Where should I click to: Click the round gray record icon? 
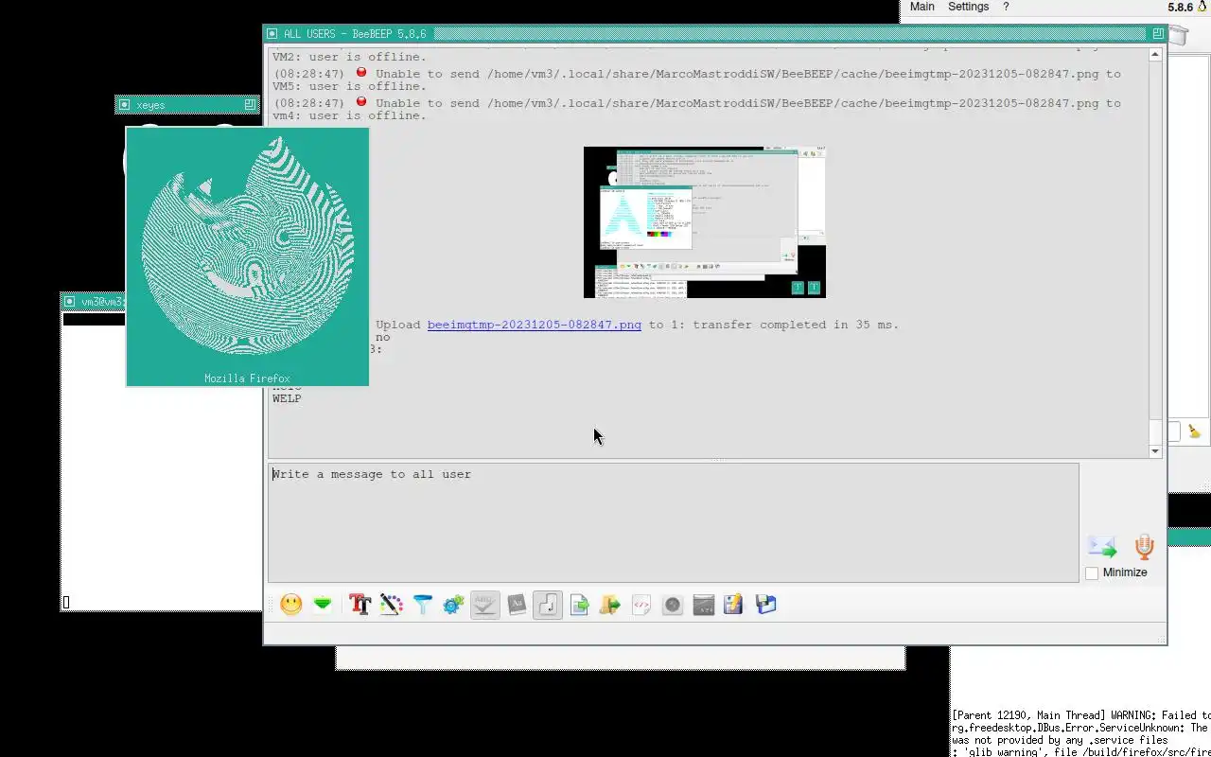673,605
